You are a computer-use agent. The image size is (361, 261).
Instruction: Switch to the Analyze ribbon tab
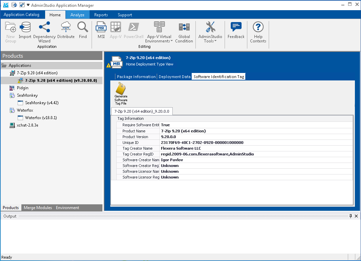[77, 15]
